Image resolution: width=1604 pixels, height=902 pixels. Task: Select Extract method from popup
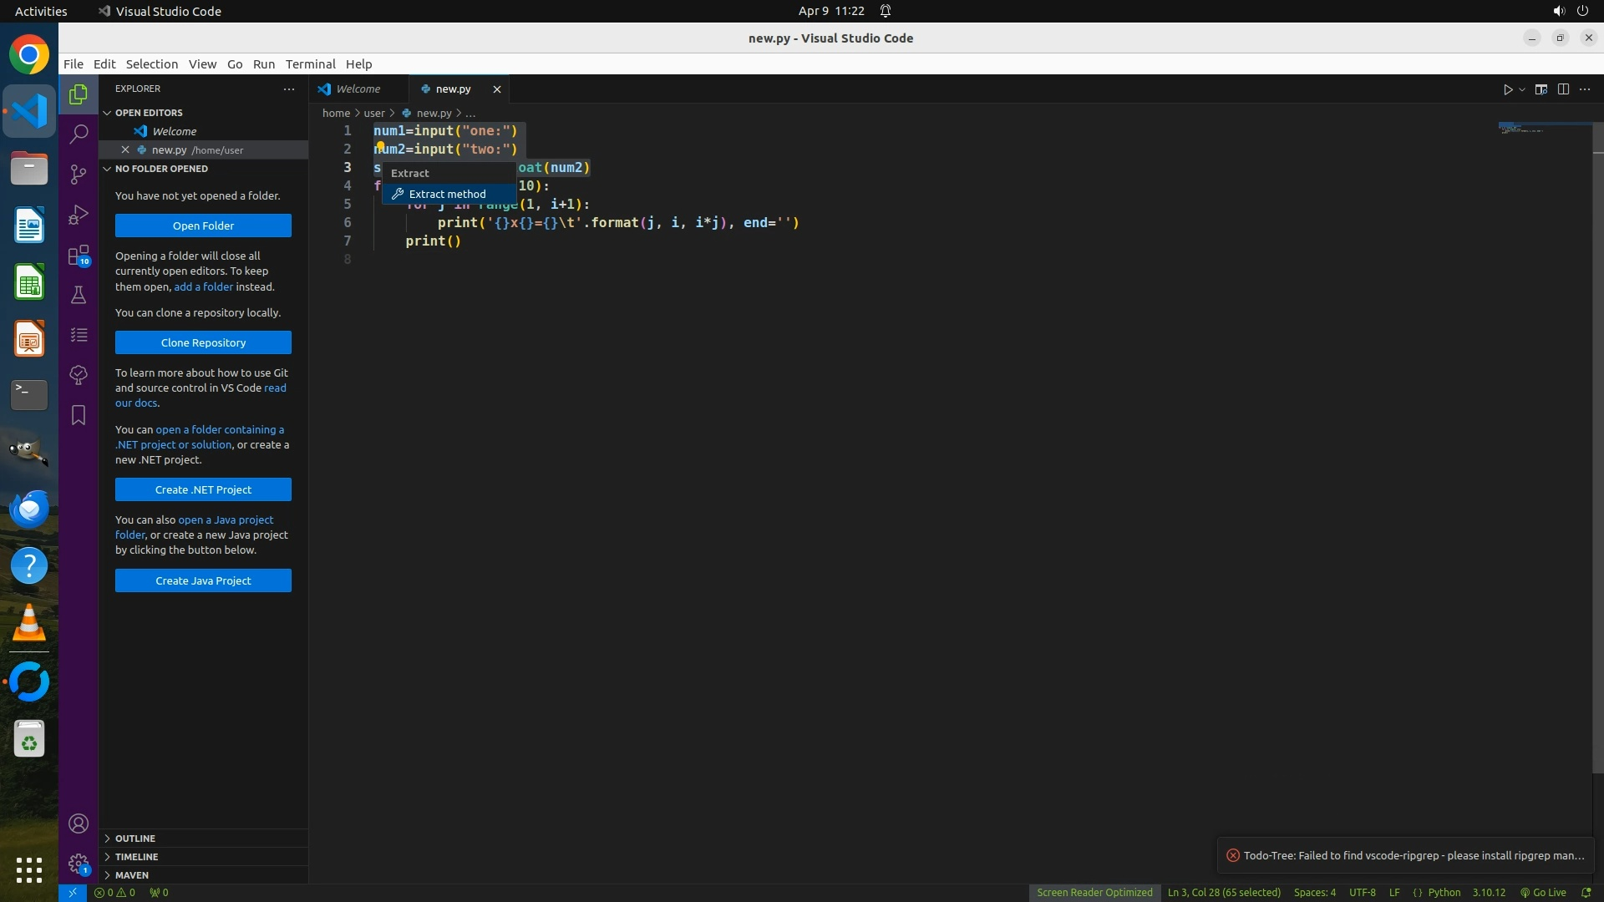pos(447,194)
